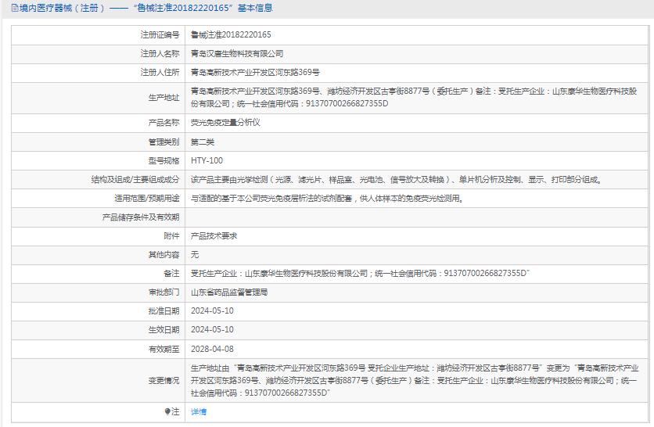
Task: Select product name 荧光免疫定量分析仪
Action: tap(225, 123)
